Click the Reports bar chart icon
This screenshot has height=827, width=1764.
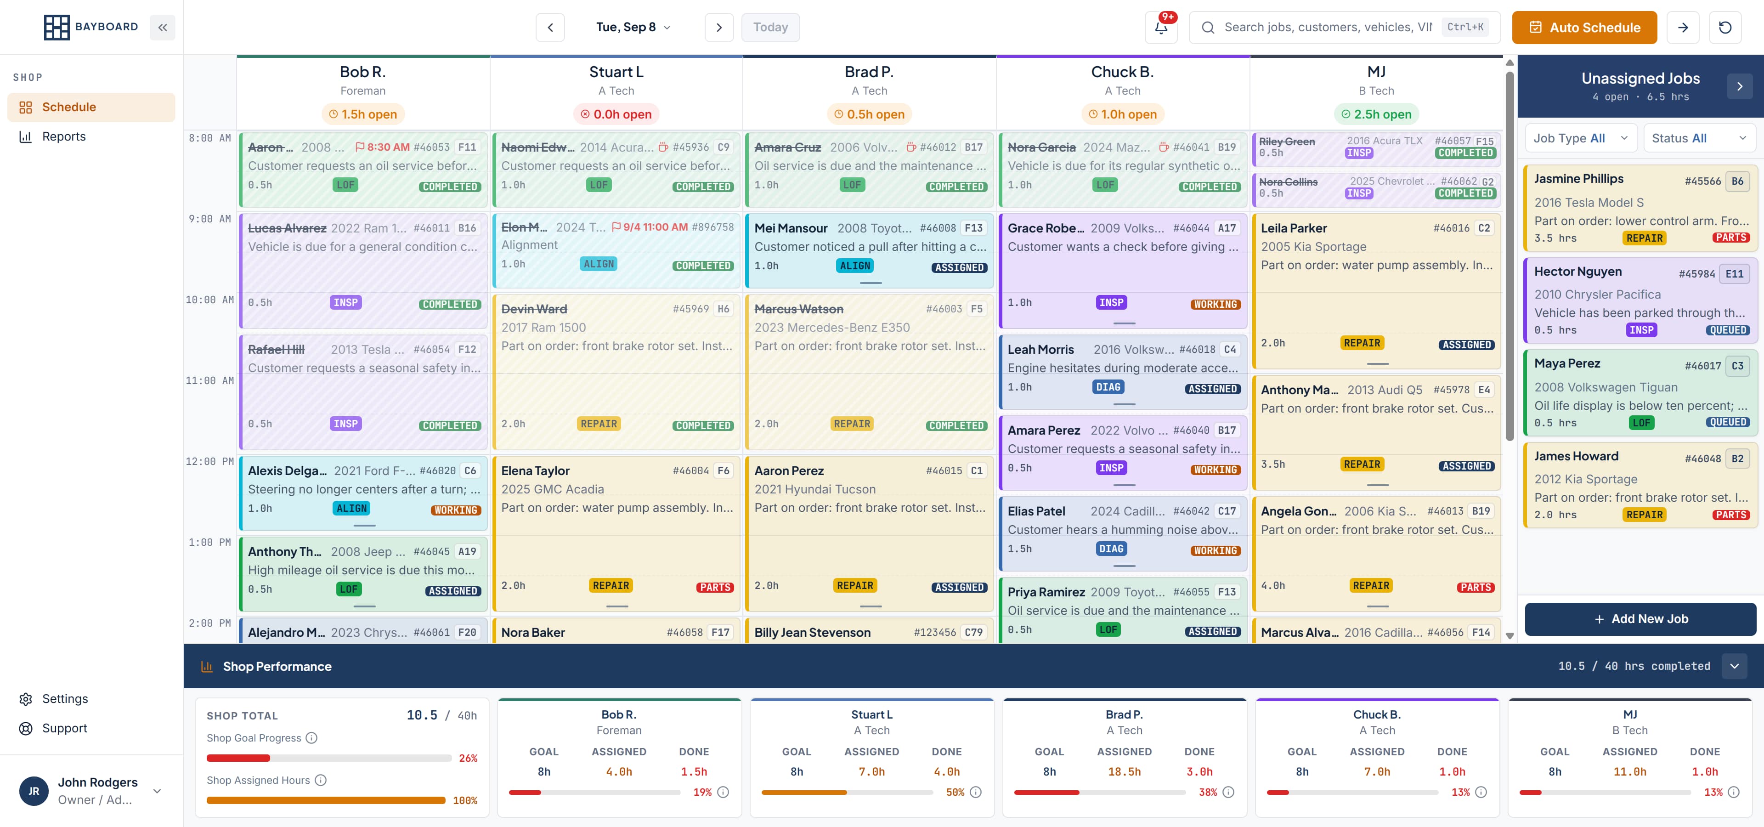pyautogui.click(x=26, y=137)
